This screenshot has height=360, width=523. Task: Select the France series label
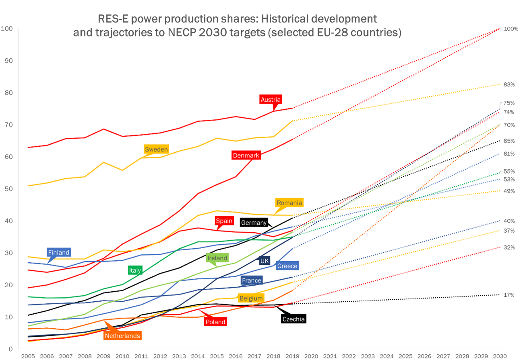[x=251, y=280]
